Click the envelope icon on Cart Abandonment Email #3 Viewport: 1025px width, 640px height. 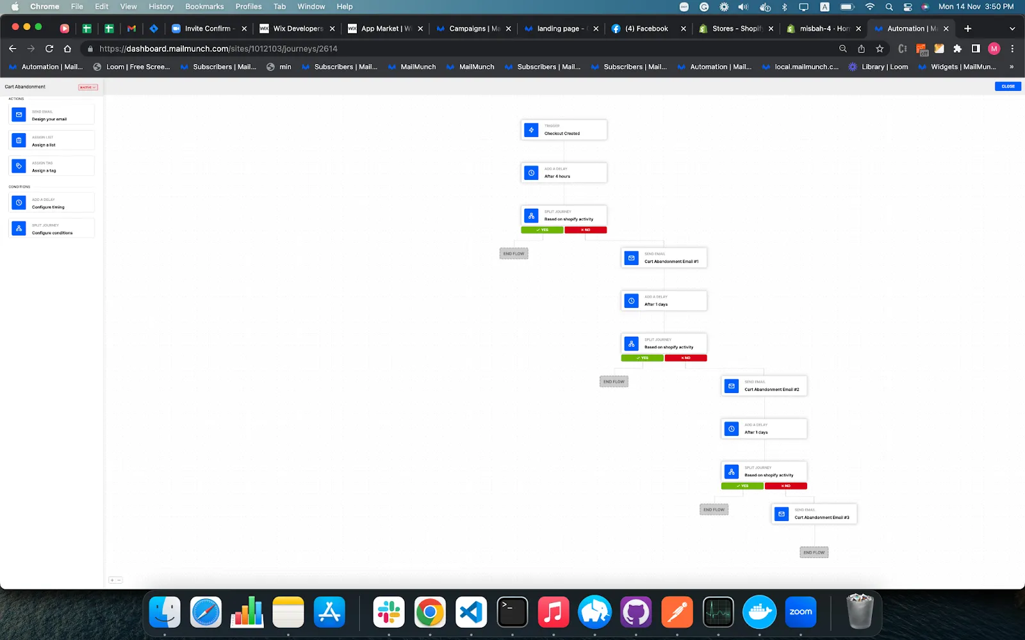coord(781,514)
